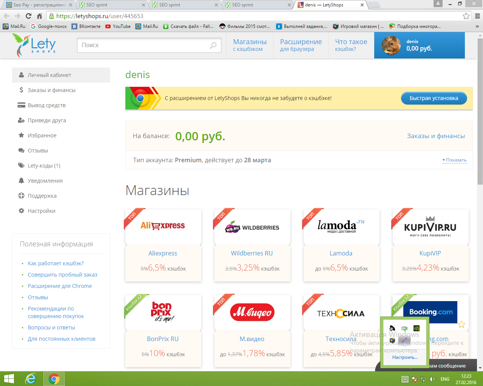This screenshot has height=386, width=483.
Task: Go to Chrome home page icon
Action: tap(39, 16)
